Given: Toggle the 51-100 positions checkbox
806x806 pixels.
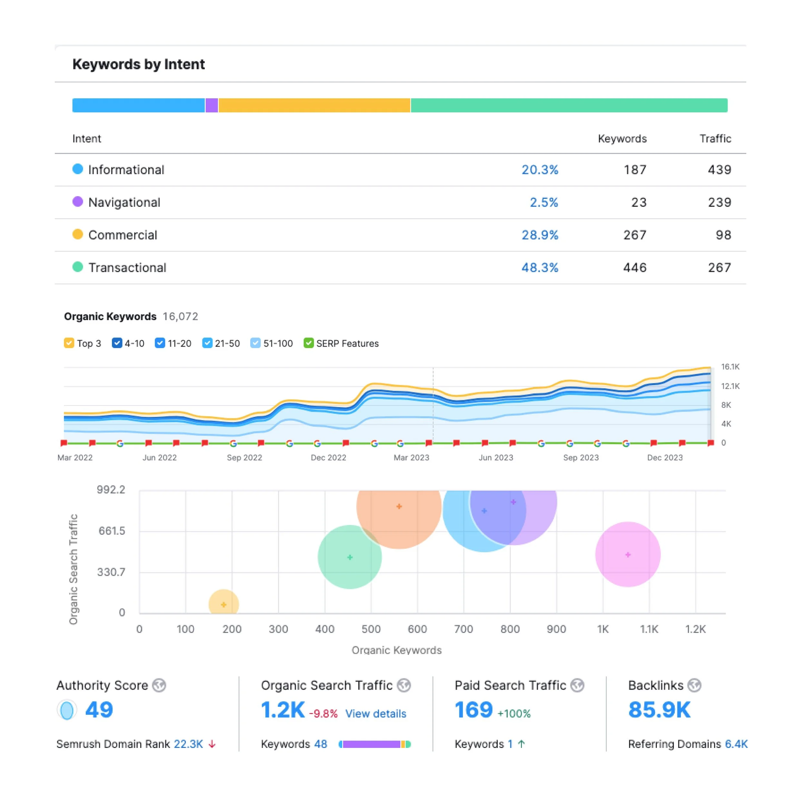Looking at the screenshot, I should coord(255,343).
